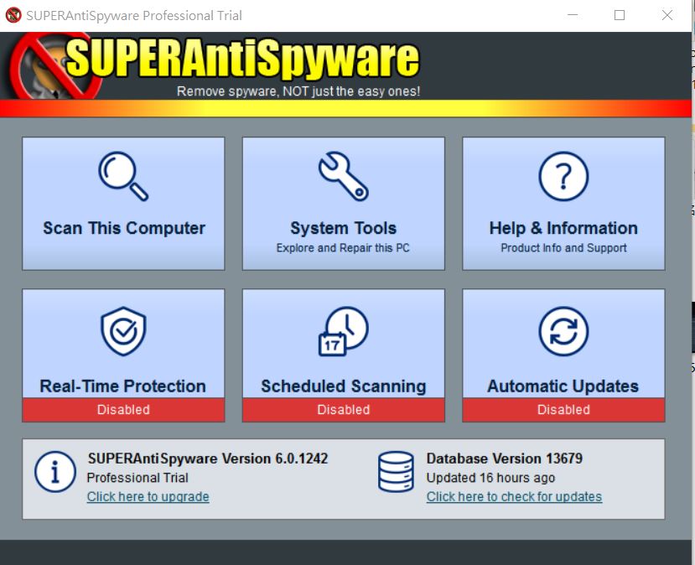Click the SUPERAntiSpyware app icon in title bar
This screenshot has width=695, height=565.
tap(13, 15)
